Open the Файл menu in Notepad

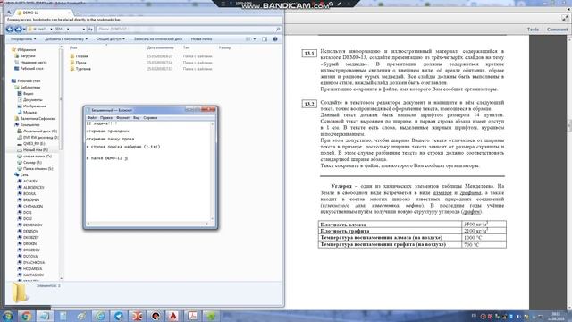click(x=92, y=118)
